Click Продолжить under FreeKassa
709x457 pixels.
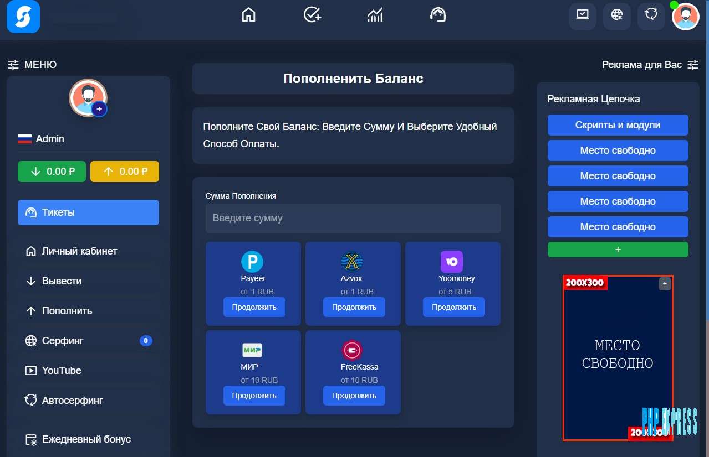pyautogui.click(x=354, y=396)
